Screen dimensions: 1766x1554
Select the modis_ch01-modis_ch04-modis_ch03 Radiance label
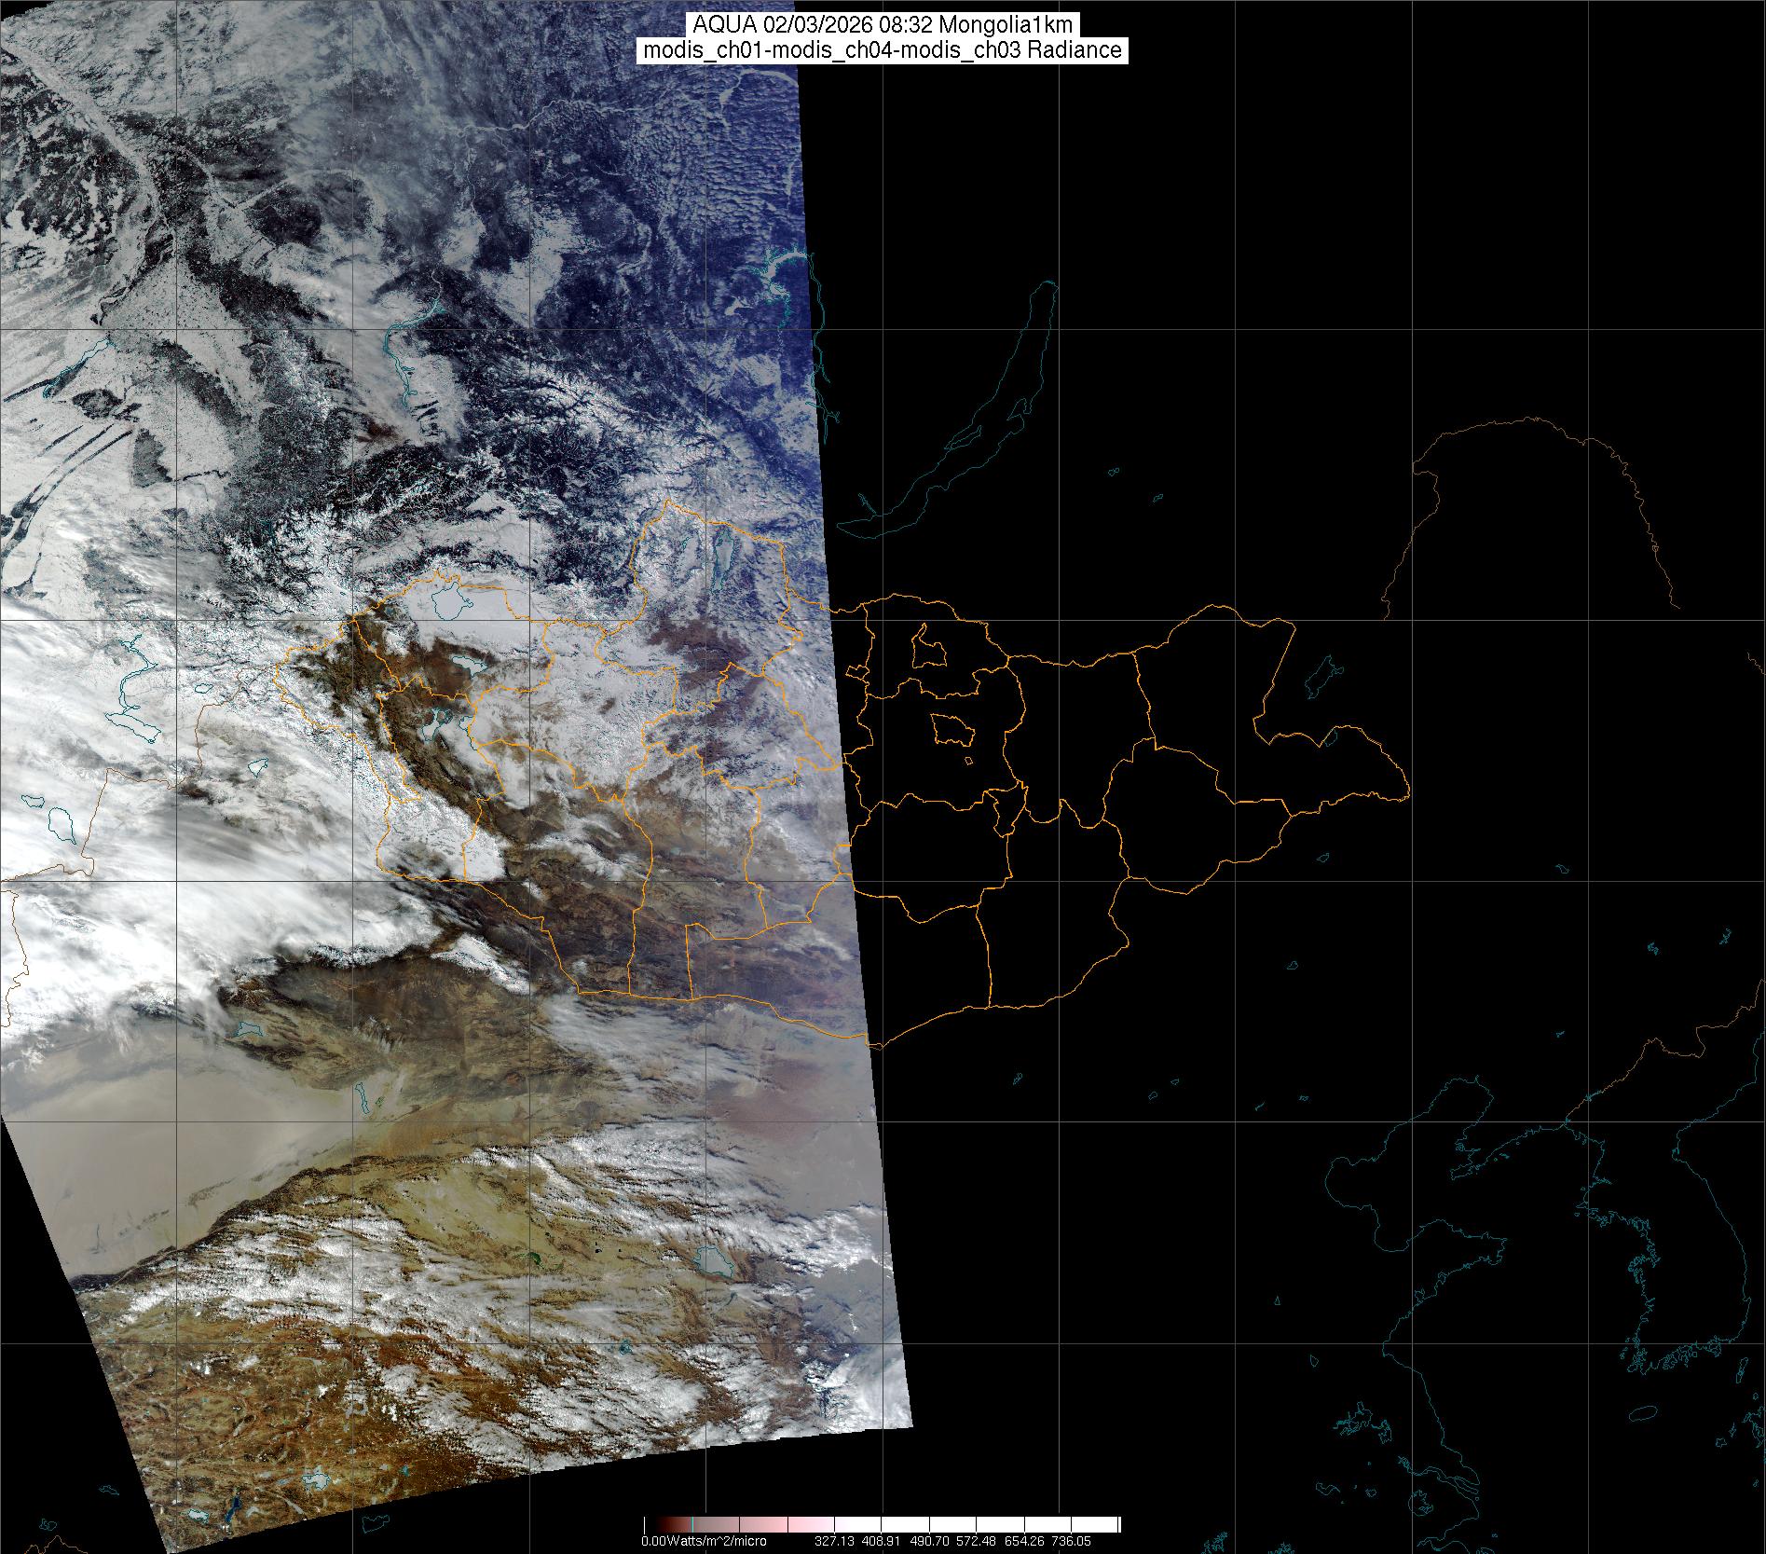(x=883, y=50)
